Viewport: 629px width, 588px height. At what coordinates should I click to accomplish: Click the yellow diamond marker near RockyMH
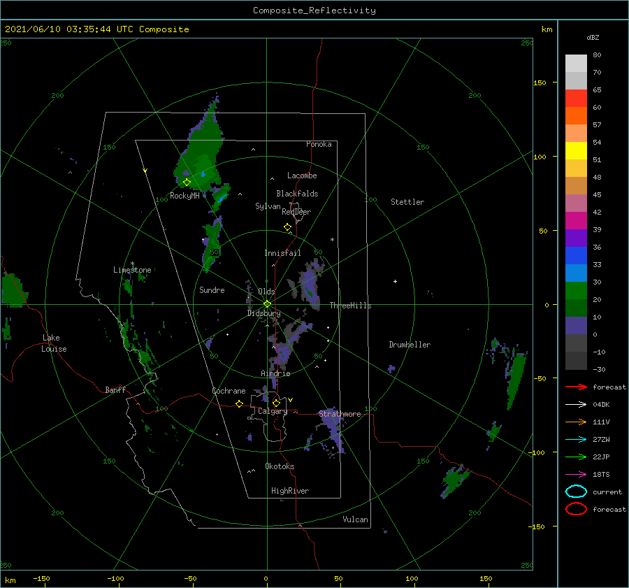click(x=187, y=182)
